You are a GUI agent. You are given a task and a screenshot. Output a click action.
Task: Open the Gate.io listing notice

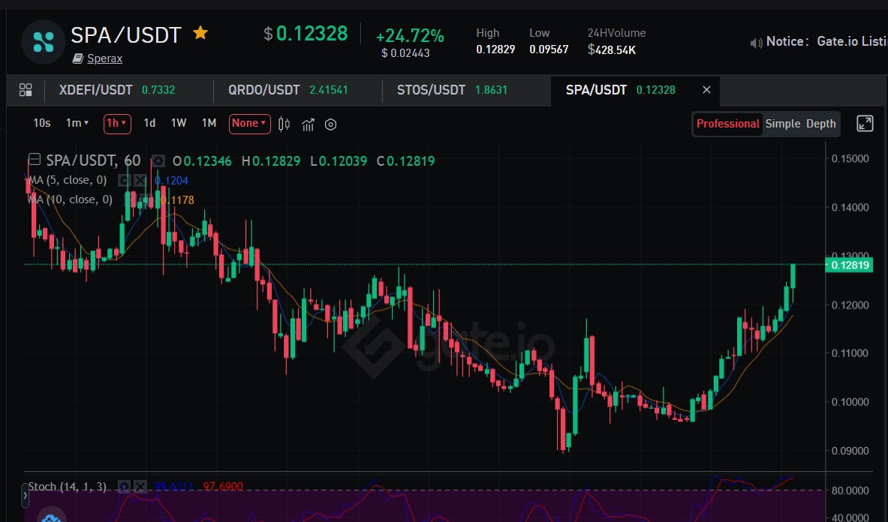(852, 41)
